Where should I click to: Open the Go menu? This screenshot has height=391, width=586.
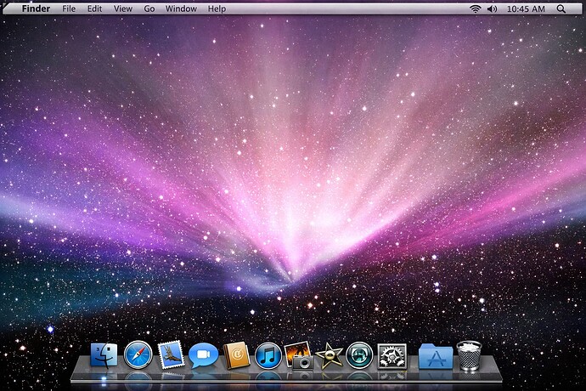149,8
